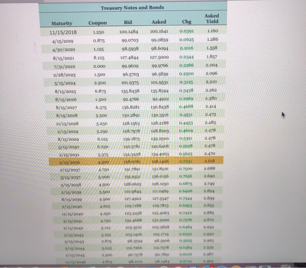306x268 pixels.
Task: Click bid price 134.3438
Action: (x=132, y=155)
